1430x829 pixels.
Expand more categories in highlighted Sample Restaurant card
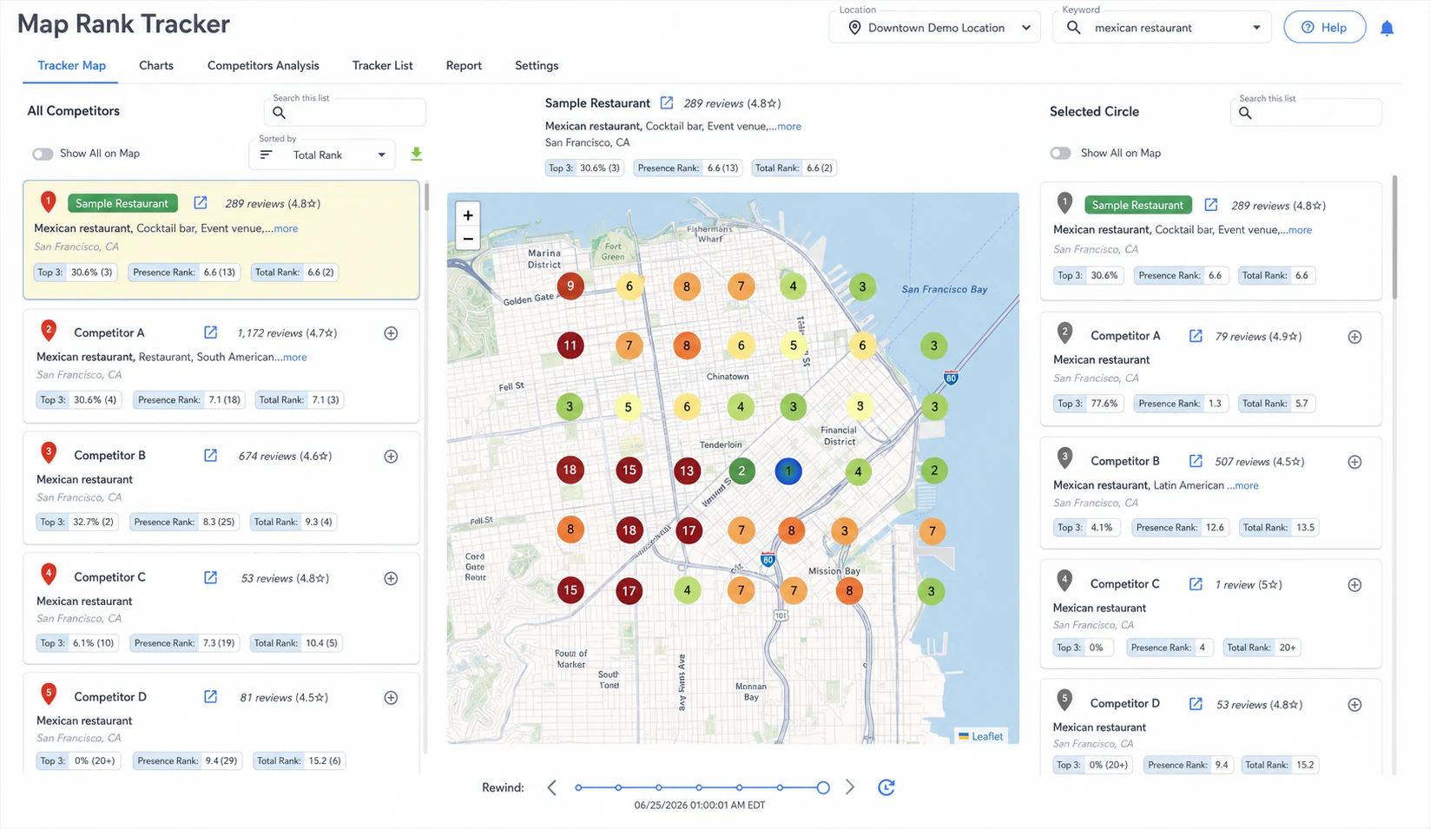pyautogui.click(x=286, y=228)
